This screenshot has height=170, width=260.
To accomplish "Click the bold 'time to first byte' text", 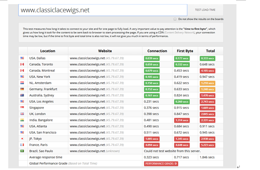I will pyautogui.click(x=195, y=29).
